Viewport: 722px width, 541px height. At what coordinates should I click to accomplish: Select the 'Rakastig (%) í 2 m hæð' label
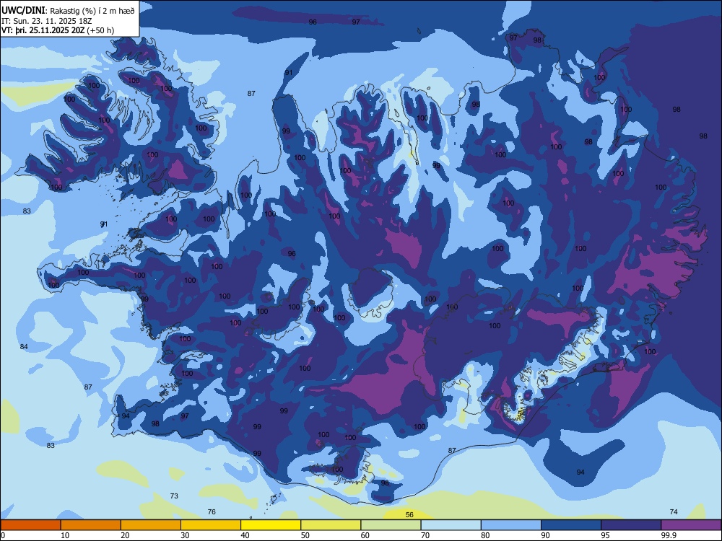[x=92, y=11]
